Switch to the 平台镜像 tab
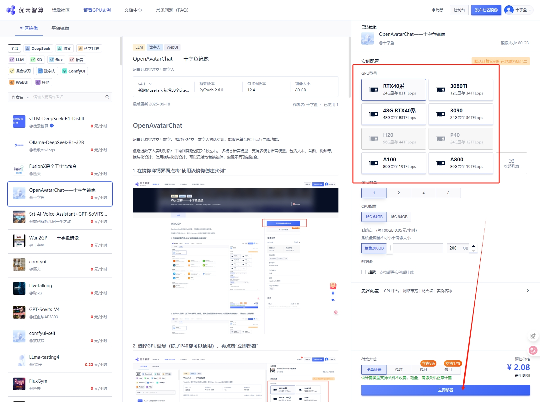This screenshot has height=403, width=540. tap(60, 28)
